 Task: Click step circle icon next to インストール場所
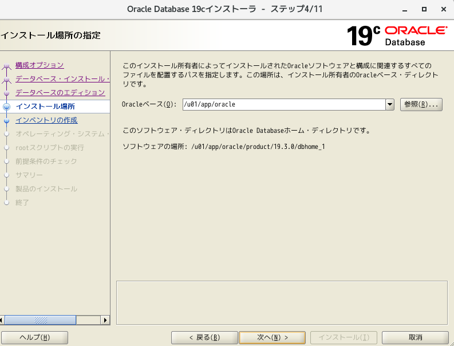6,107
